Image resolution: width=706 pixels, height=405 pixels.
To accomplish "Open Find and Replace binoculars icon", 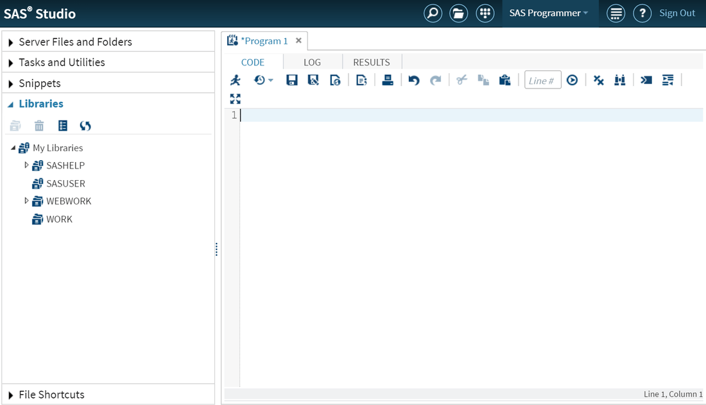I will click(x=620, y=80).
